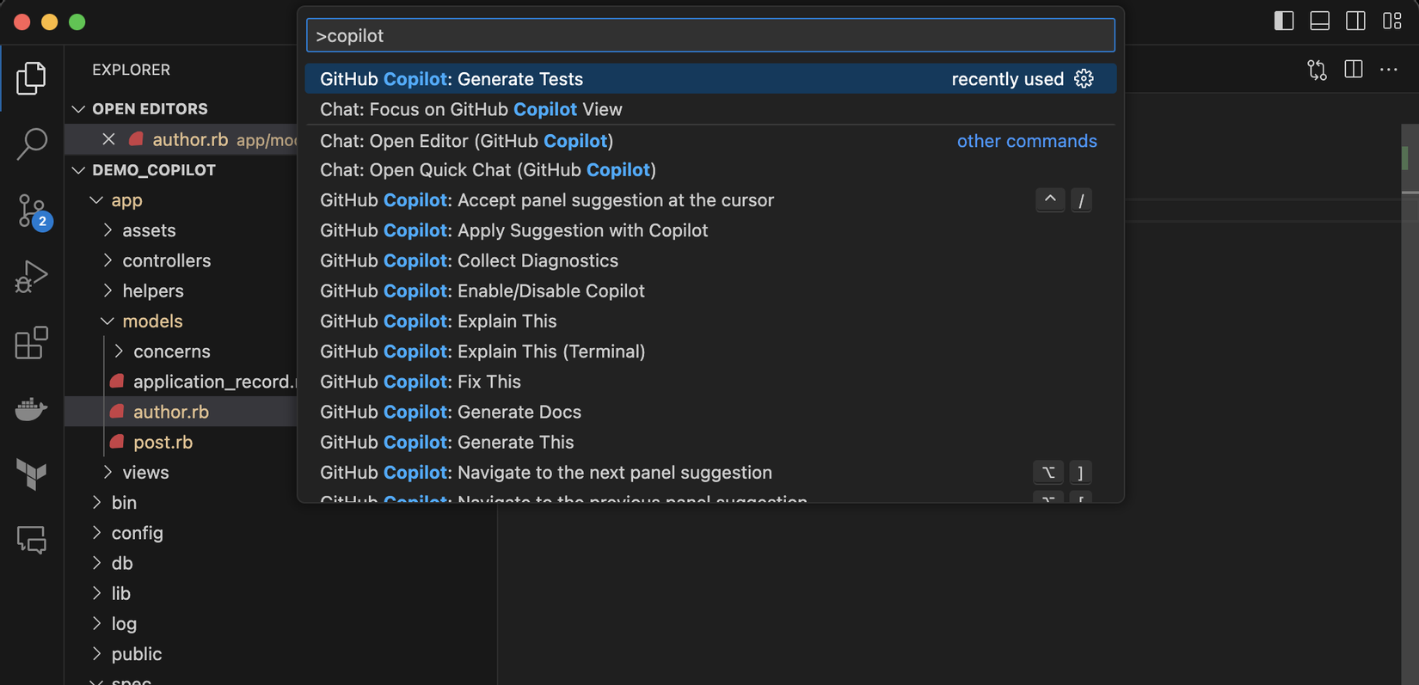This screenshot has height=685, width=1419.
Task: Open Run and Debug view
Action: [x=32, y=277]
